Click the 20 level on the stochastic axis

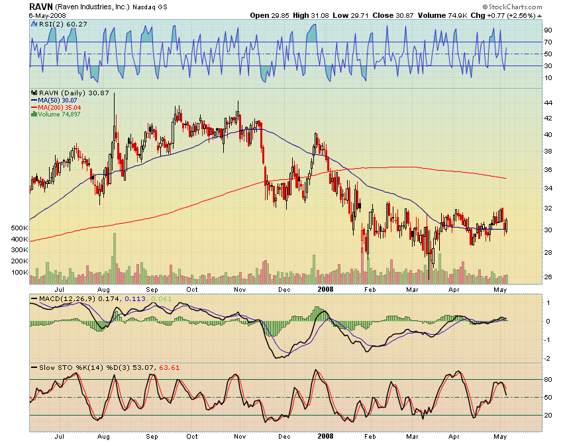point(548,416)
